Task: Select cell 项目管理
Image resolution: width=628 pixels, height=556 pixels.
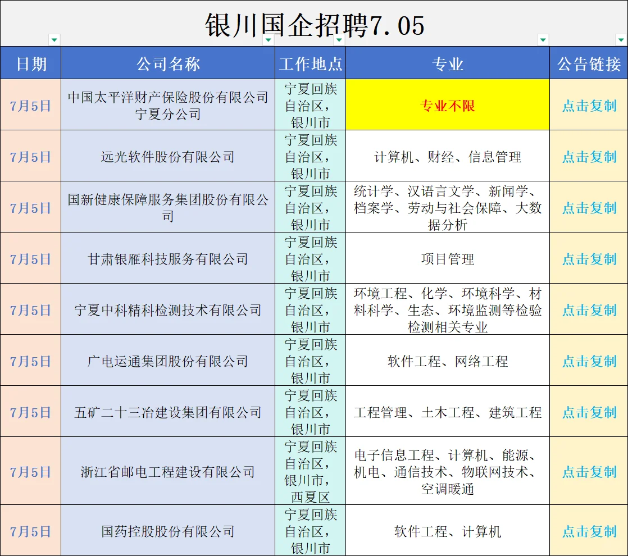Action: pyautogui.click(x=448, y=258)
